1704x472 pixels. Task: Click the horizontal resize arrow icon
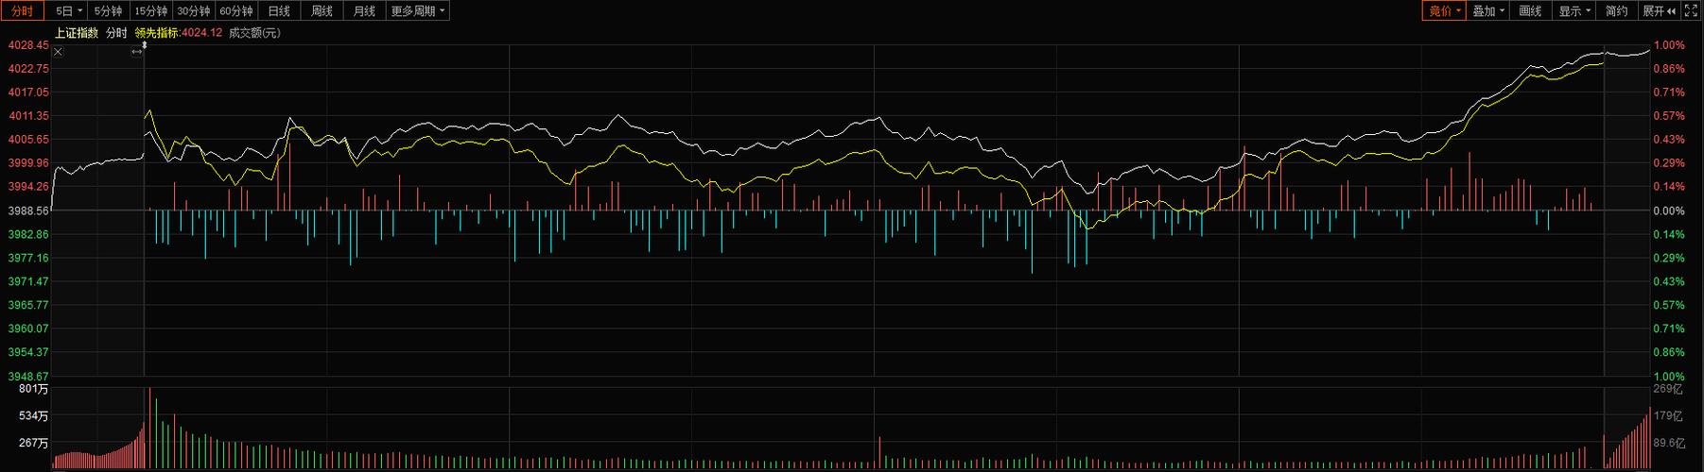coord(137,52)
